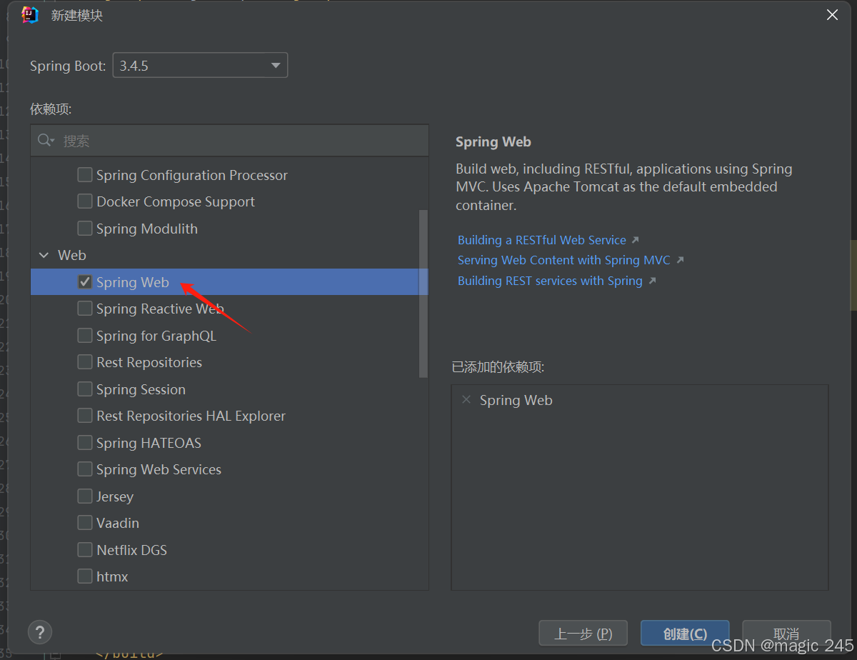Check the htmx checkbox
This screenshot has height=660, width=857.
85,576
